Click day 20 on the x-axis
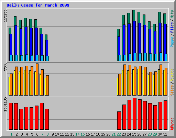Image resolution: width=176 pixels, height=138 pixels. coord(108,134)
